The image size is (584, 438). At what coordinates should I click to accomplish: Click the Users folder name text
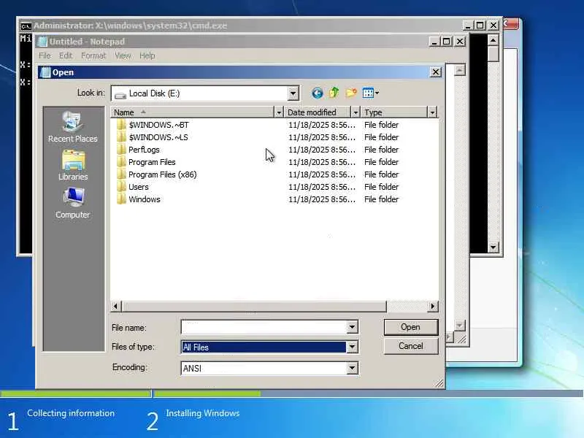(139, 187)
